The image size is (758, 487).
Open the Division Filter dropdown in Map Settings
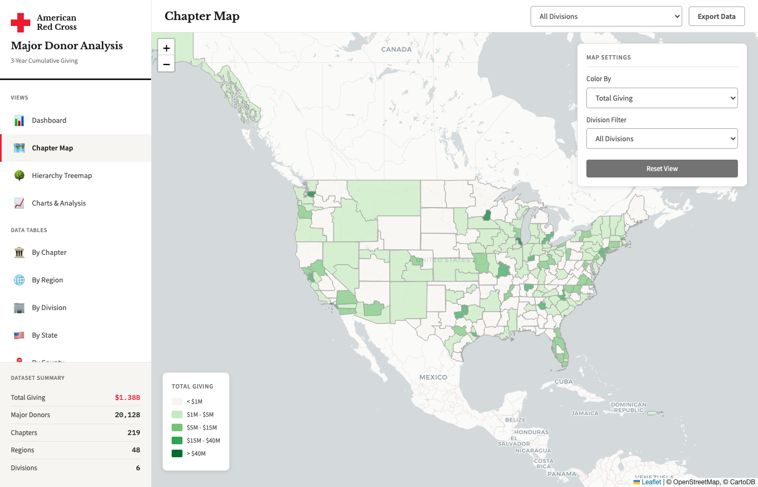click(x=662, y=139)
